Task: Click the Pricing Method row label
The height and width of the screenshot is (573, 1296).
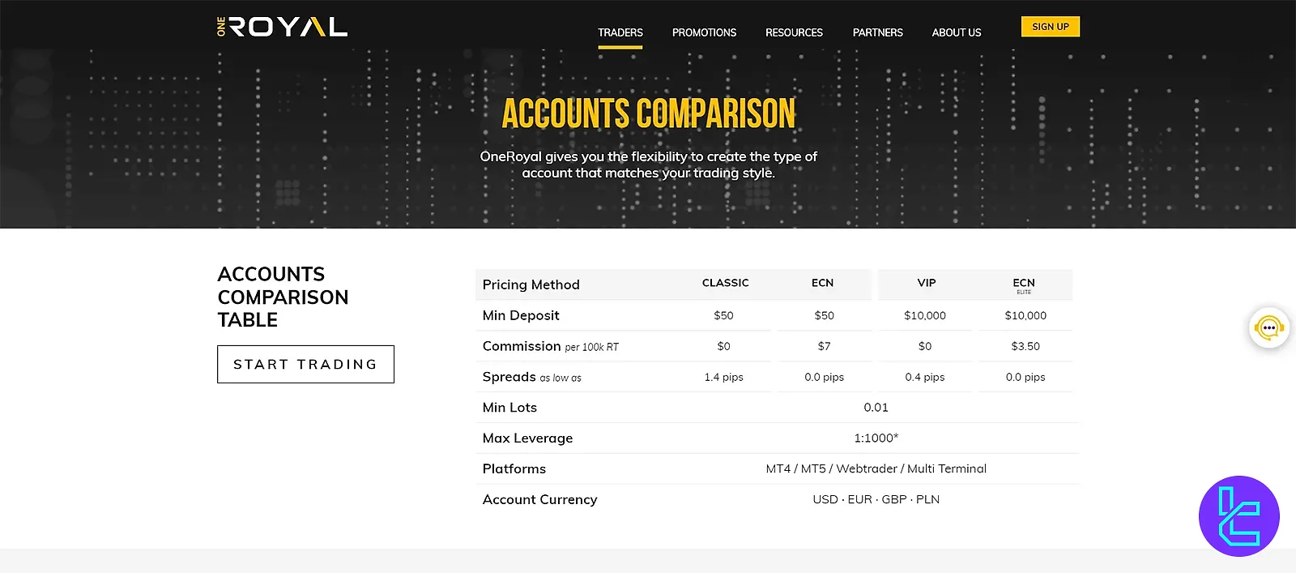Action: coord(531,284)
